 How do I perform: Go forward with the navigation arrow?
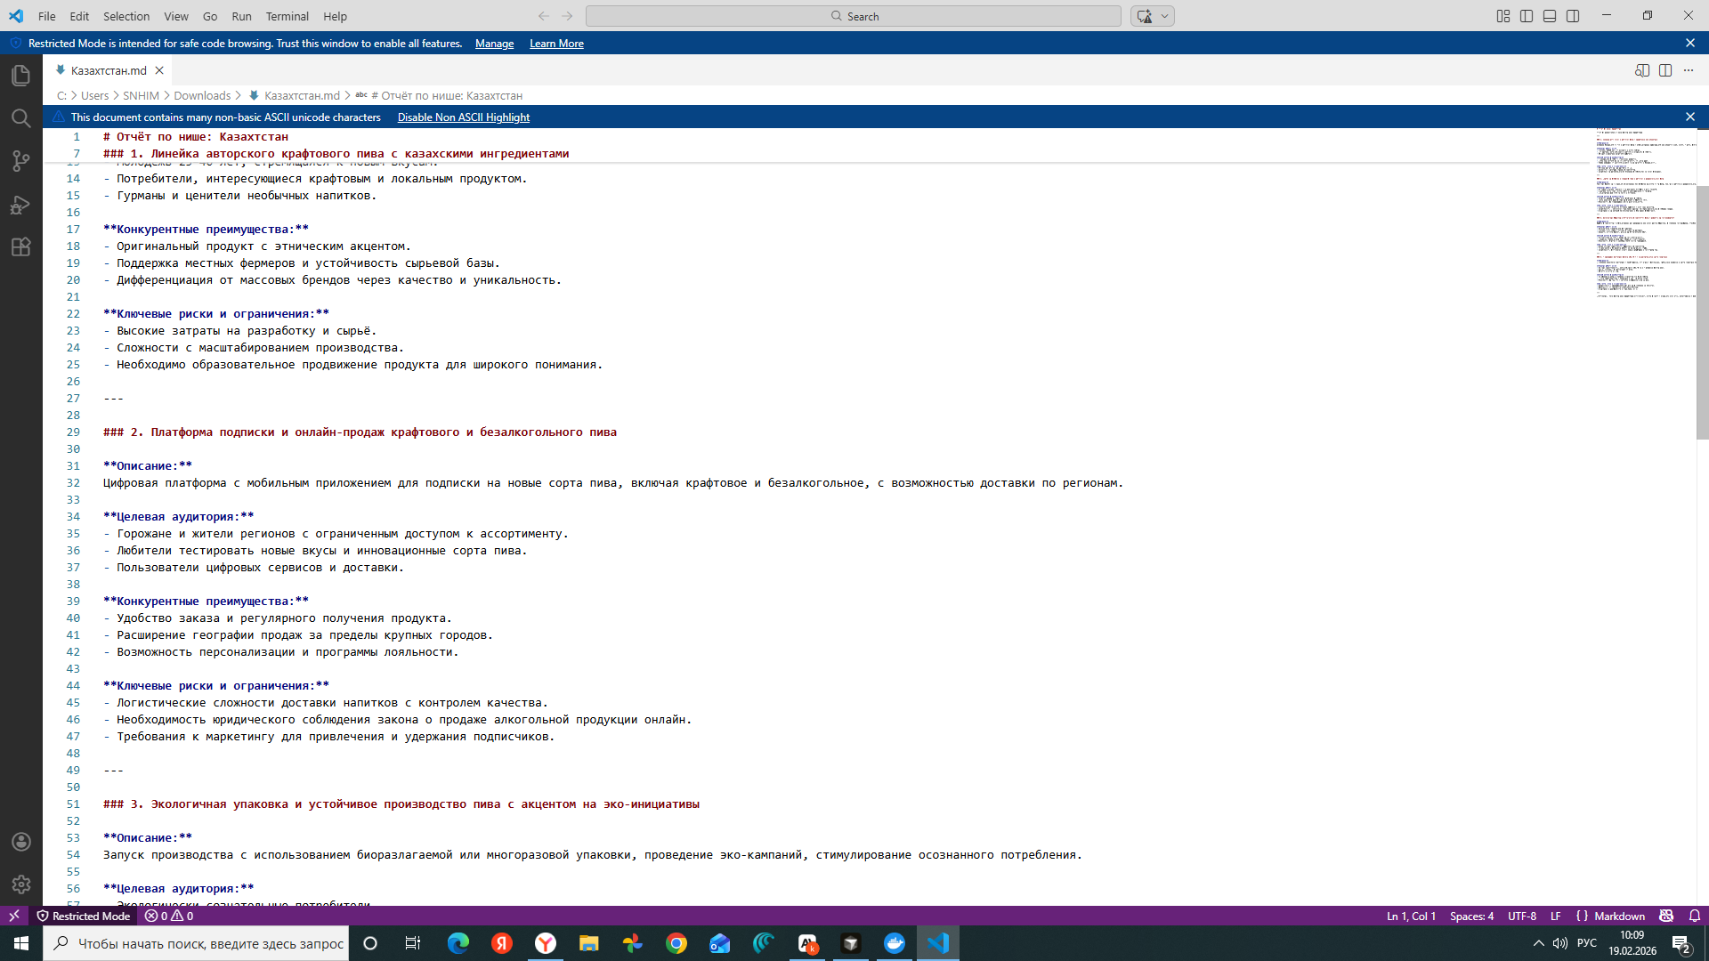567,16
